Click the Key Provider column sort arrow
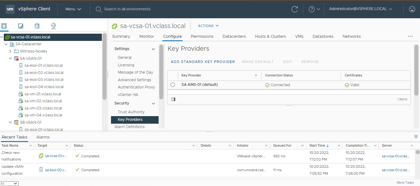Viewport: 420px width, 186px height. (x=256, y=76)
